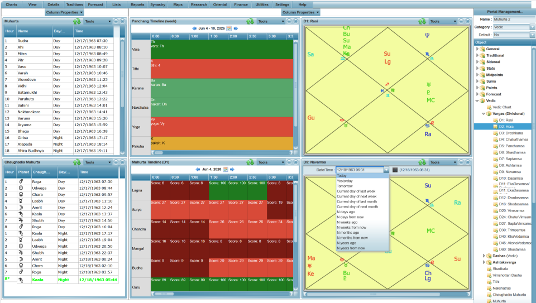Click the Chaughadia Muhurta green refresh arrows

click(x=77, y=162)
